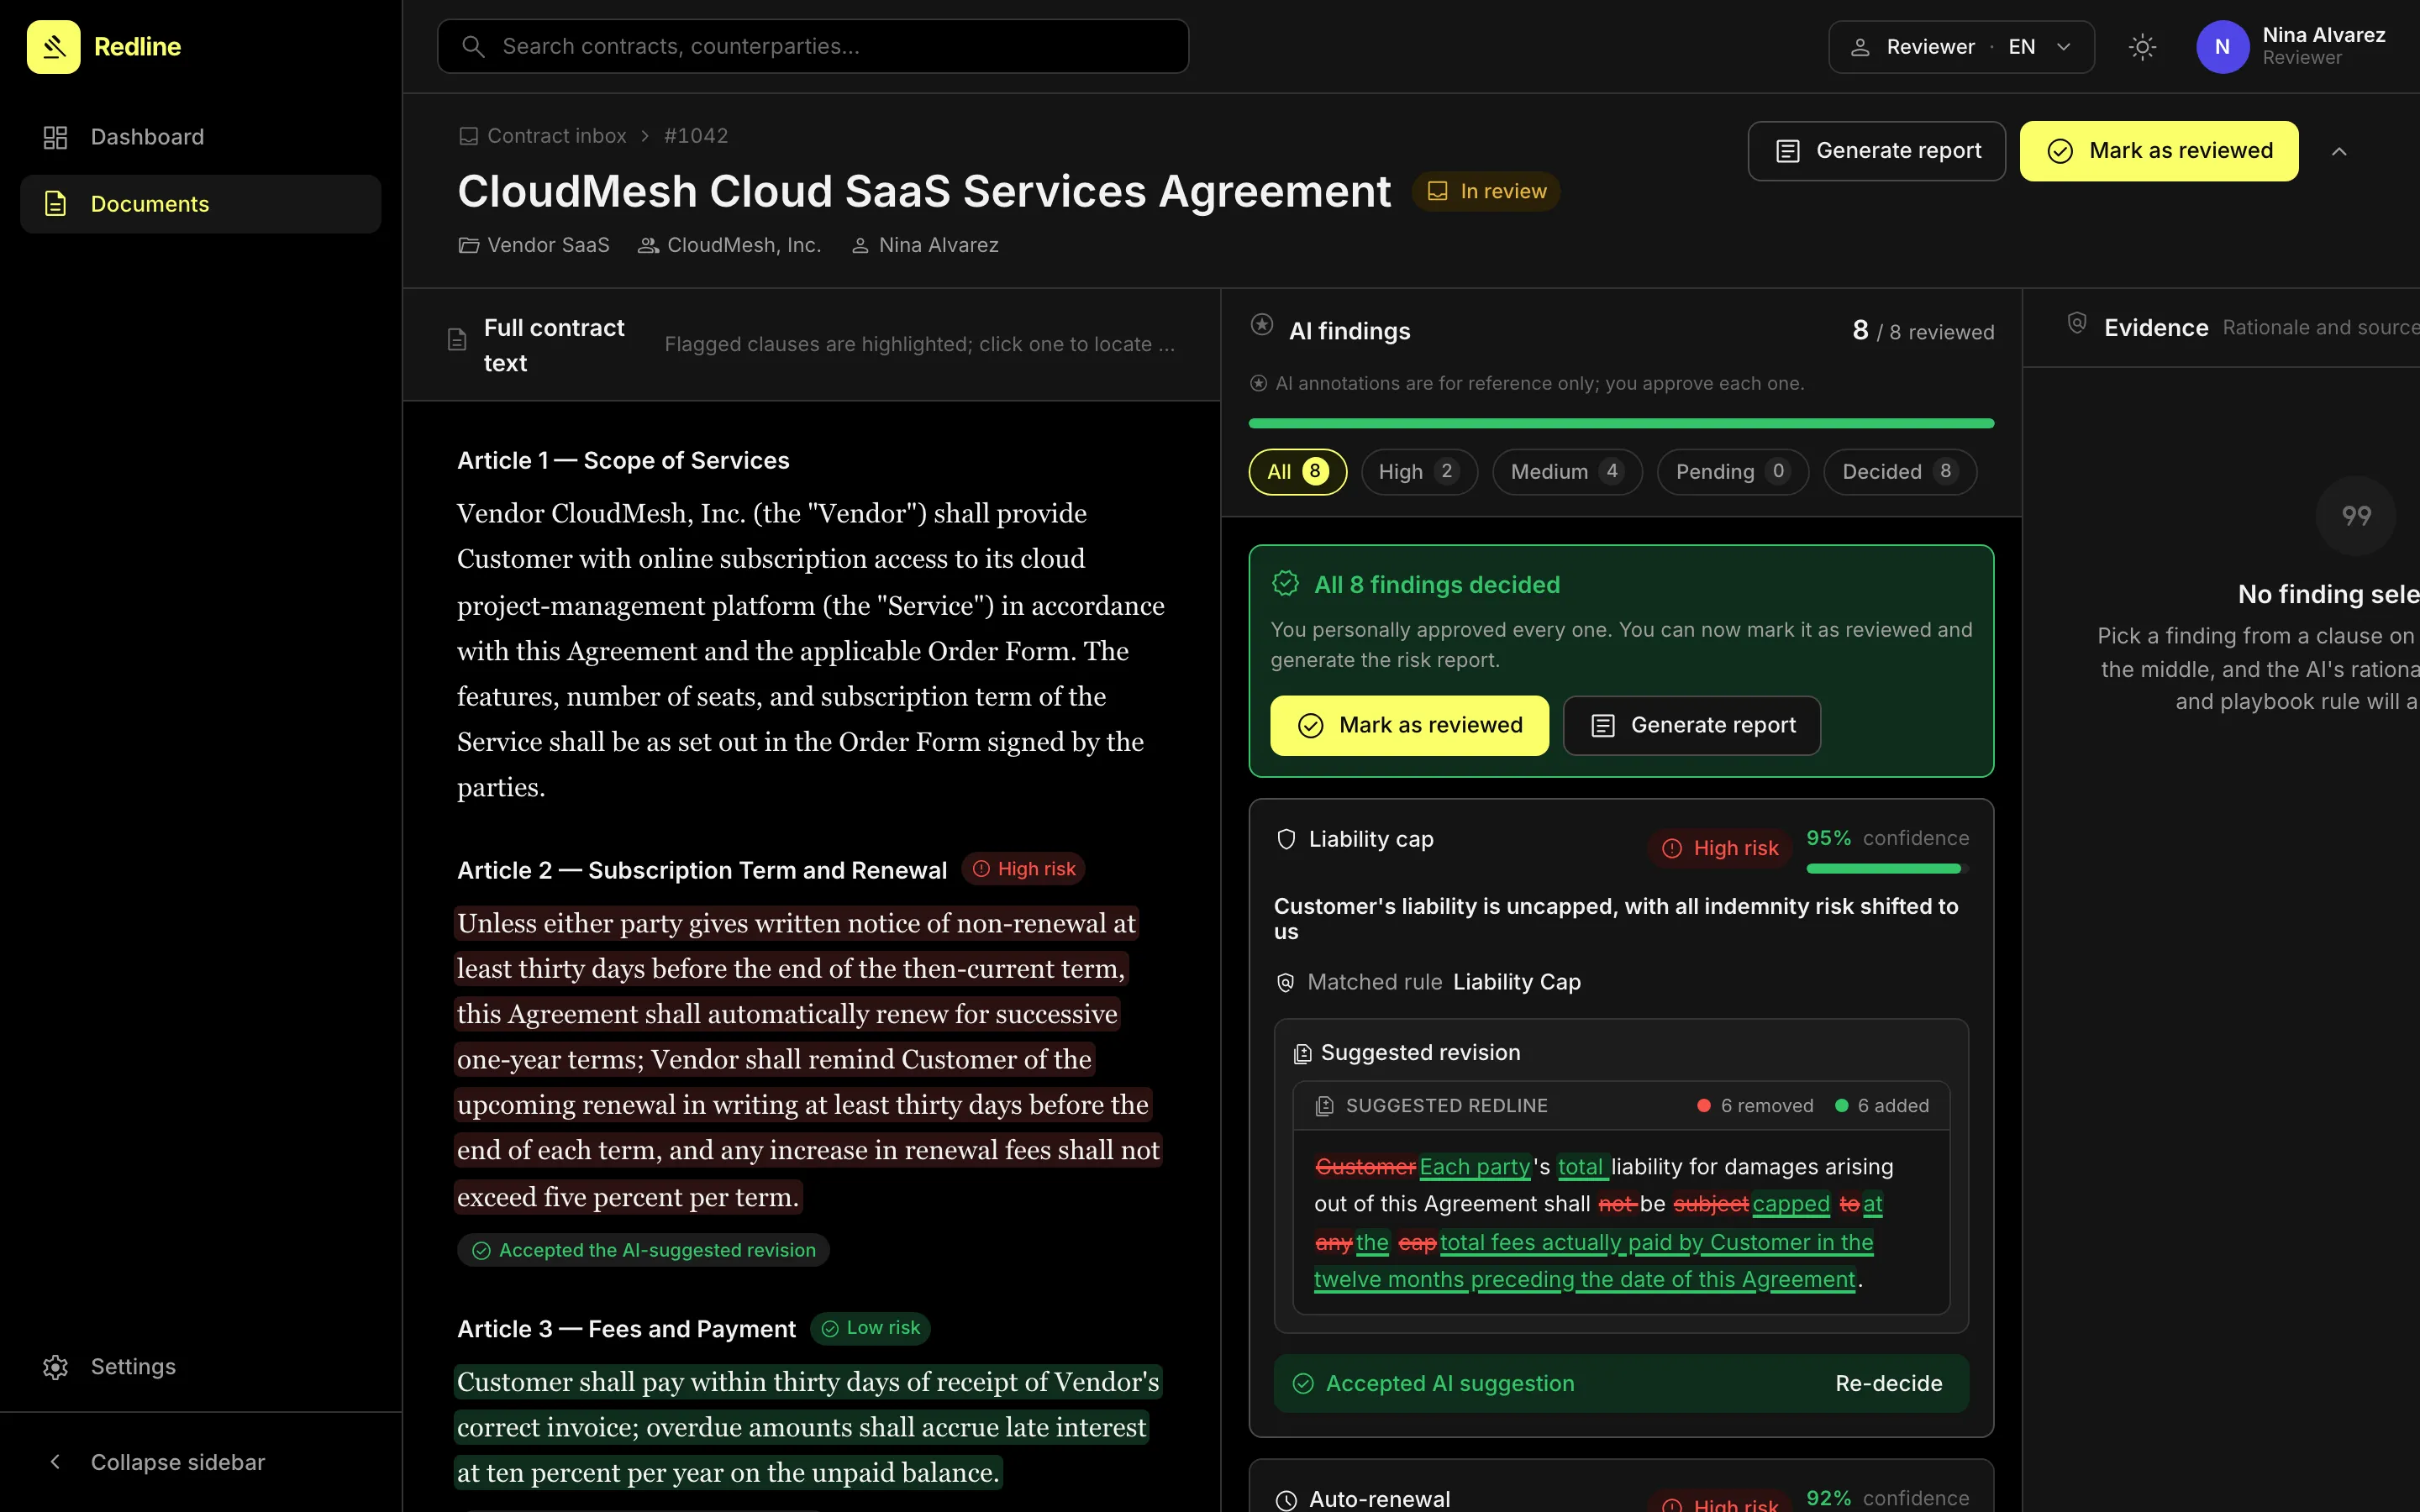The width and height of the screenshot is (2420, 1512).
Task: Click the highlighted Article 2 renewal clause
Action: [x=808, y=1060]
